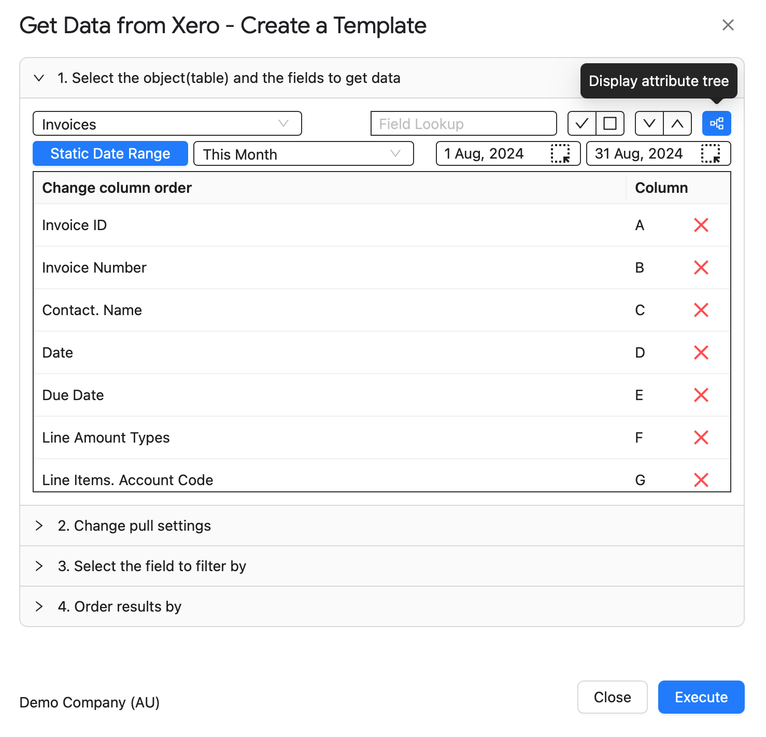766x737 pixels.
Task: Open the Invoices object dropdown
Action: (167, 123)
